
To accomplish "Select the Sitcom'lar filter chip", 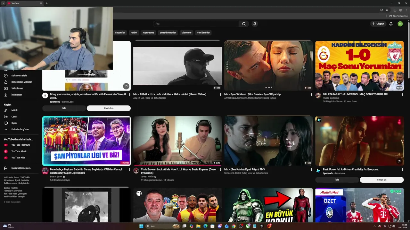I will pos(120,33).
